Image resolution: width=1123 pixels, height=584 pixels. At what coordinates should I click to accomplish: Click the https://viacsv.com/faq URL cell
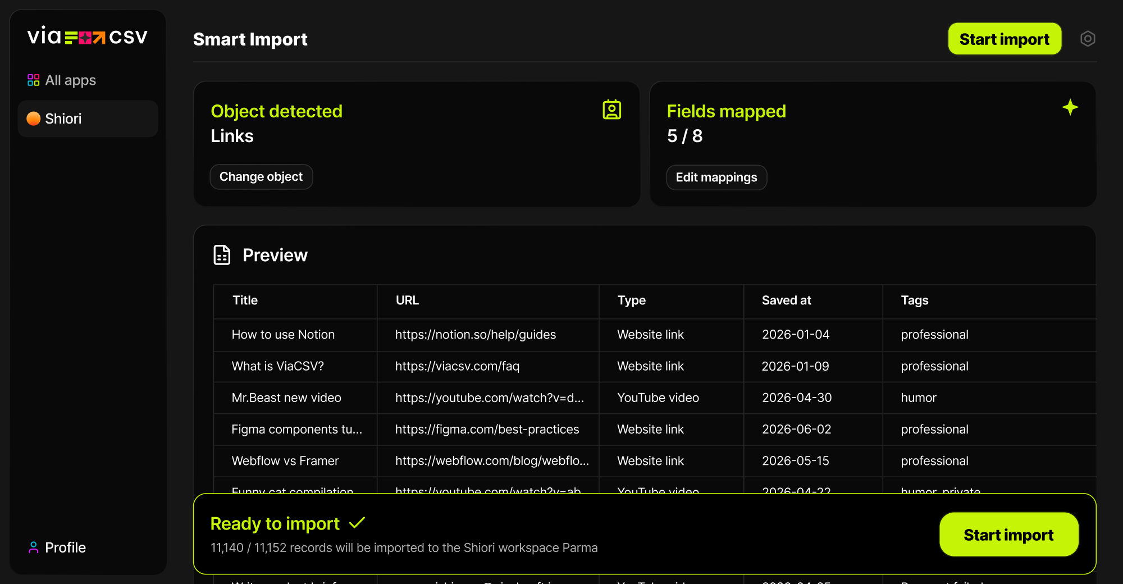(488, 366)
